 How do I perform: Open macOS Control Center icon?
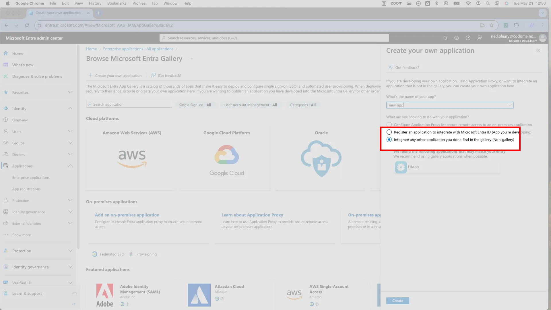coord(497,3)
